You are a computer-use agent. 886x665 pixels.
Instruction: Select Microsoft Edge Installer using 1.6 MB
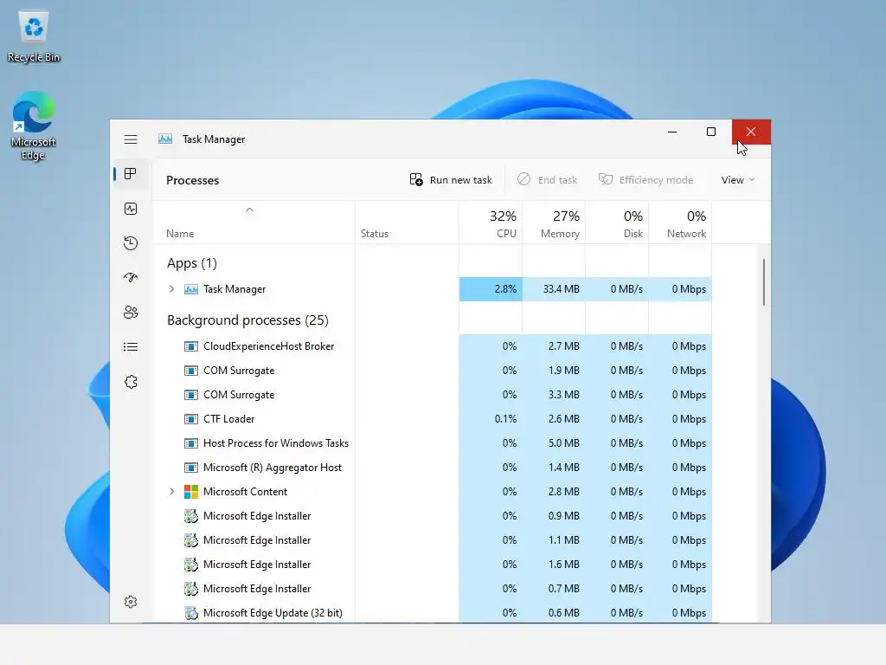point(433,565)
